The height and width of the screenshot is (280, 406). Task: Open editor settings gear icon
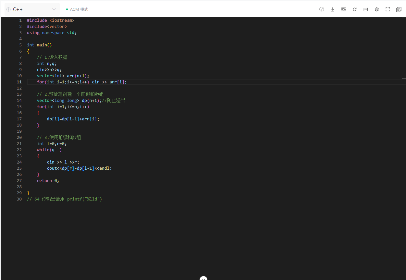point(377,9)
